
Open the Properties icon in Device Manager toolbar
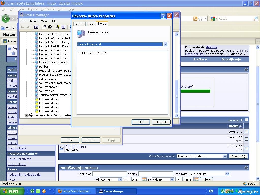44,27
